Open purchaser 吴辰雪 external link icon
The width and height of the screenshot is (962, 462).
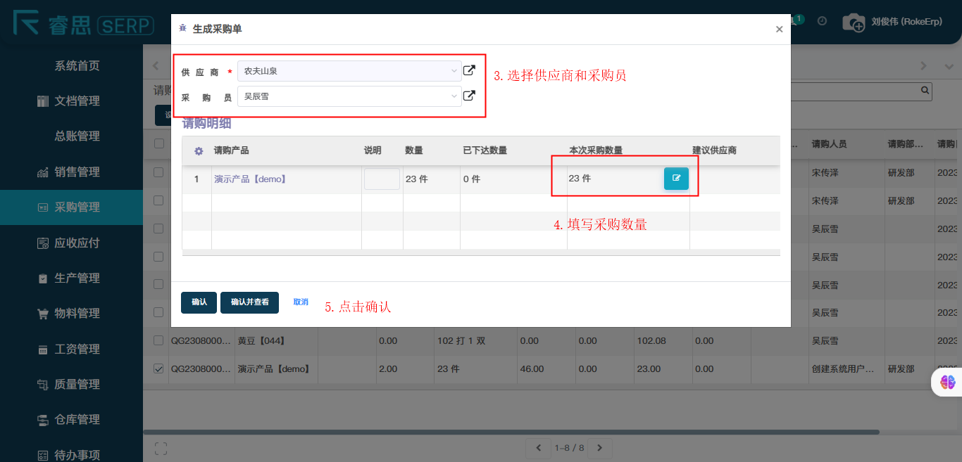point(469,96)
